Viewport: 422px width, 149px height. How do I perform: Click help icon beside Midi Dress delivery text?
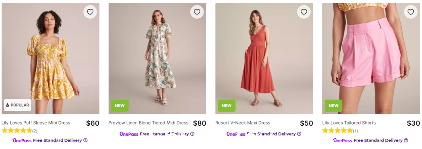tap(192, 134)
